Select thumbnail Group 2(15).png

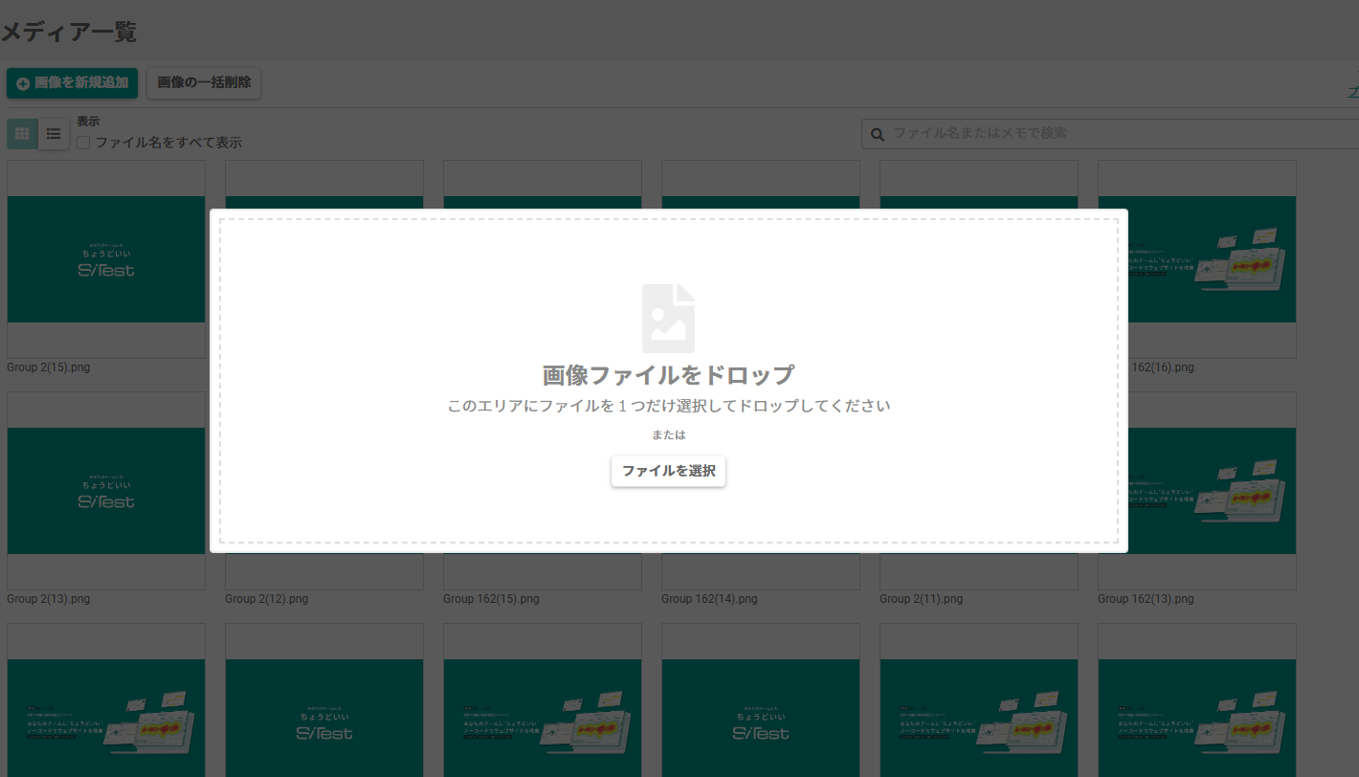click(x=106, y=259)
